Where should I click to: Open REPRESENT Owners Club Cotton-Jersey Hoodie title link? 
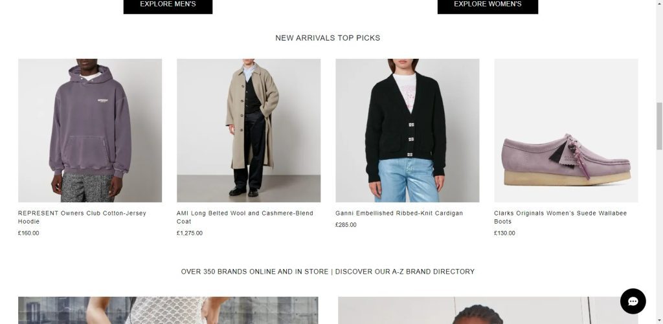[82, 217]
